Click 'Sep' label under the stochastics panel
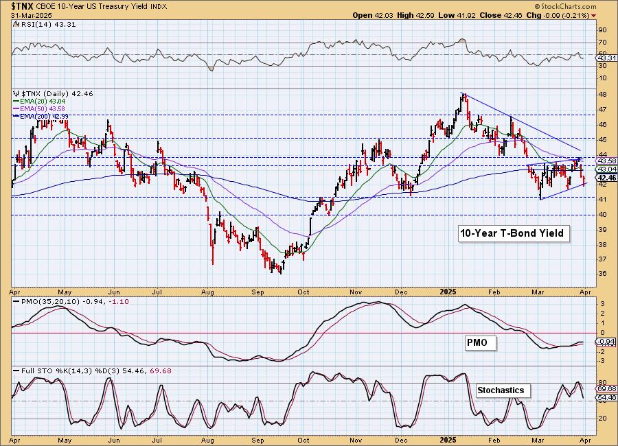 [x=257, y=440]
